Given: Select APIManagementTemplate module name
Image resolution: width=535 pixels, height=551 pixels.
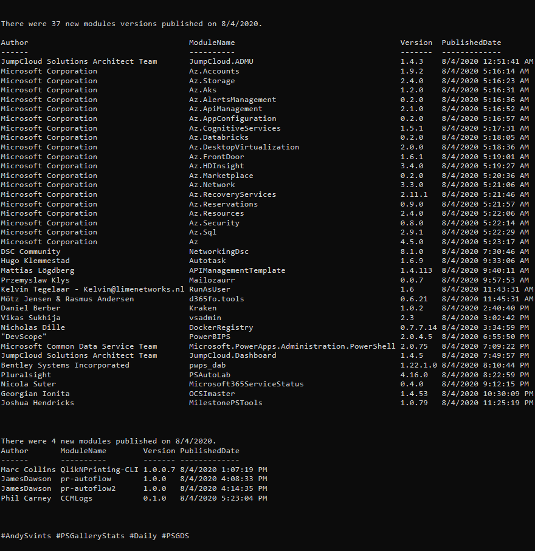Looking at the screenshot, I should click(237, 270).
